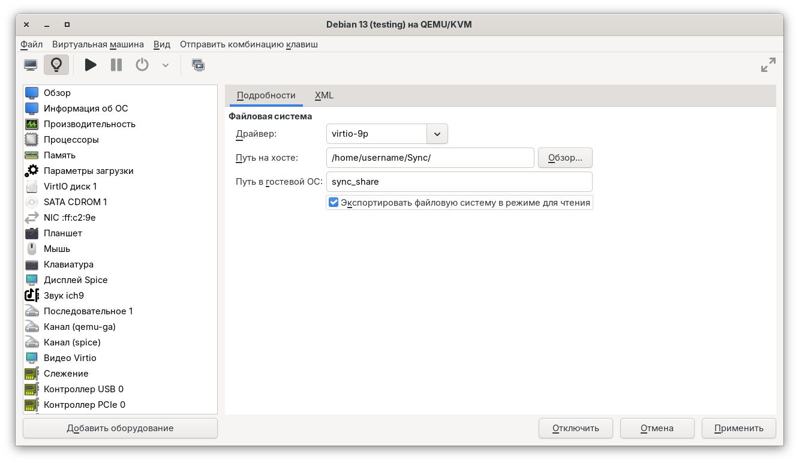Viewport: 799px width, 463px height.
Task: Toggle fullscreen mode icon
Action: [768, 65]
